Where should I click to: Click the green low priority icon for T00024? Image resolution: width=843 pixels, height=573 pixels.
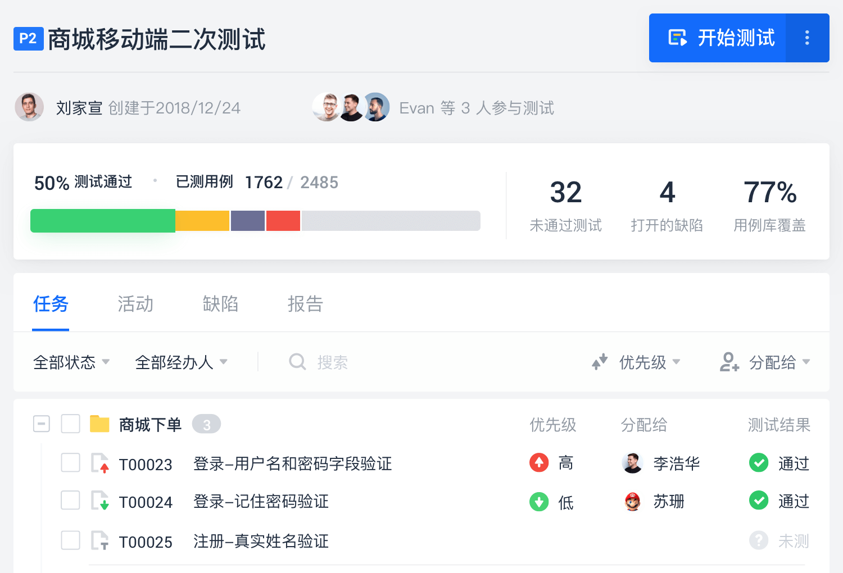[539, 502]
